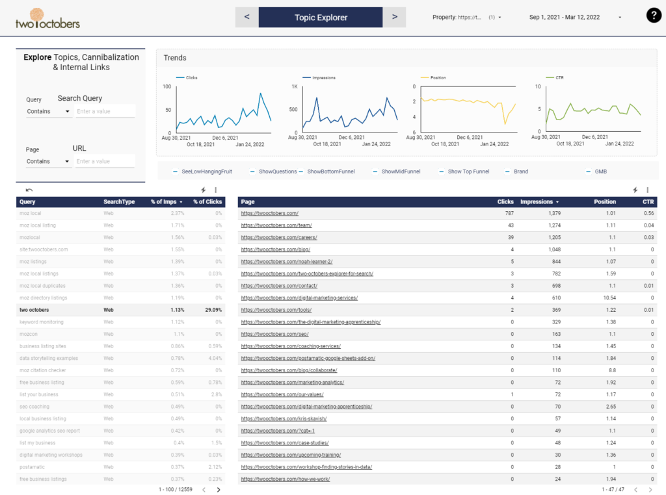Click the Position trend line chart
This screenshot has width=666, height=495.
coord(468,109)
